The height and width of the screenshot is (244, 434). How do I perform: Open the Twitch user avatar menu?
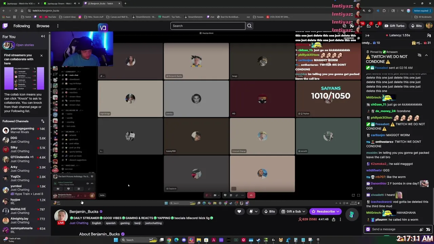coord(429,26)
